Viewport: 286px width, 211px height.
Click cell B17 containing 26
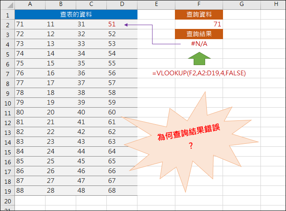61,171
